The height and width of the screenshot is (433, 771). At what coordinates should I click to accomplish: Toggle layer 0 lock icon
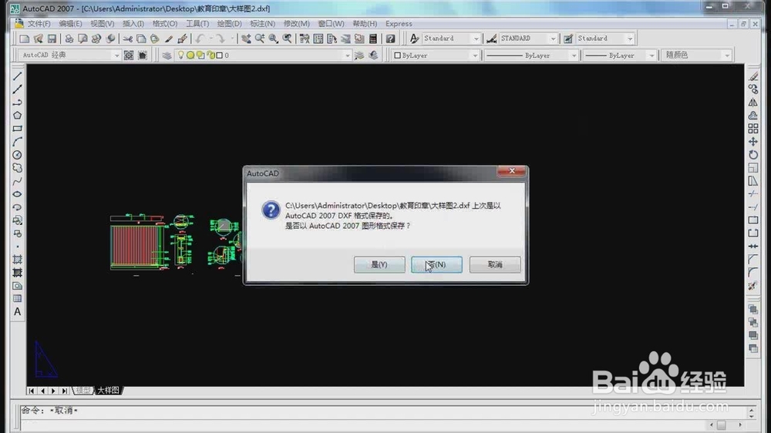click(211, 55)
